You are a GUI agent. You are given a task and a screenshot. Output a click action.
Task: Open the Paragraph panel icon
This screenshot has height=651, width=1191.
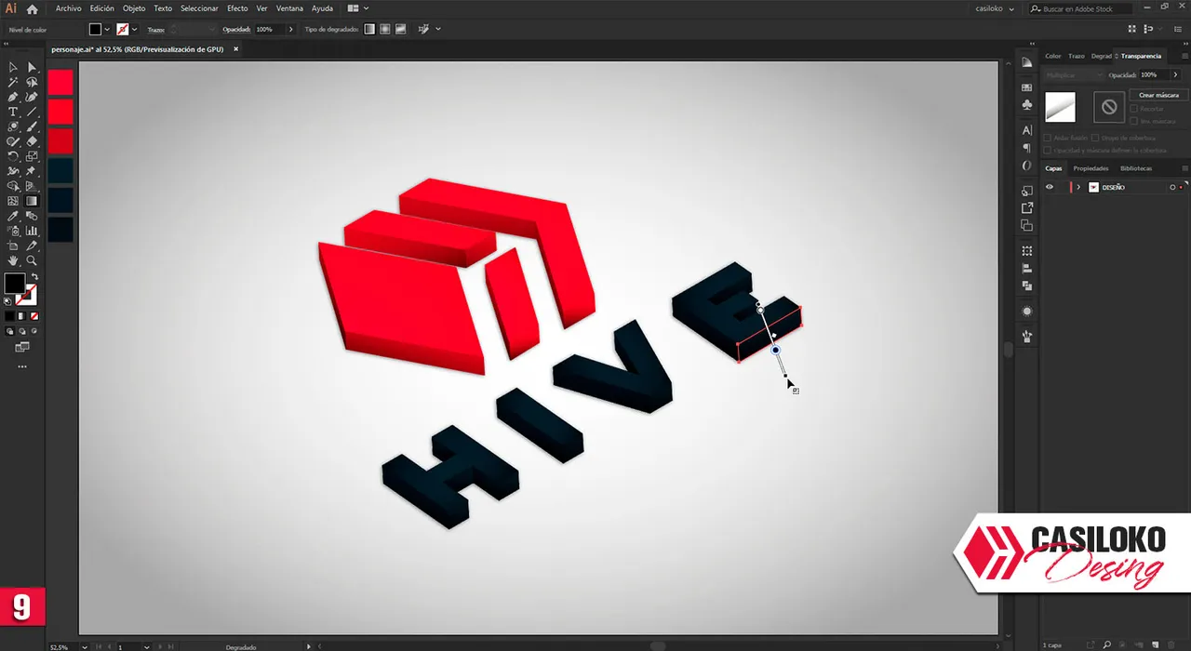click(x=1026, y=148)
